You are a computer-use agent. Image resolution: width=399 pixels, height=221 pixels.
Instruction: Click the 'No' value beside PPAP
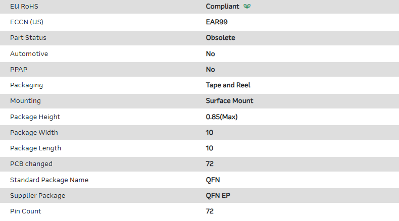click(x=211, y=69)
